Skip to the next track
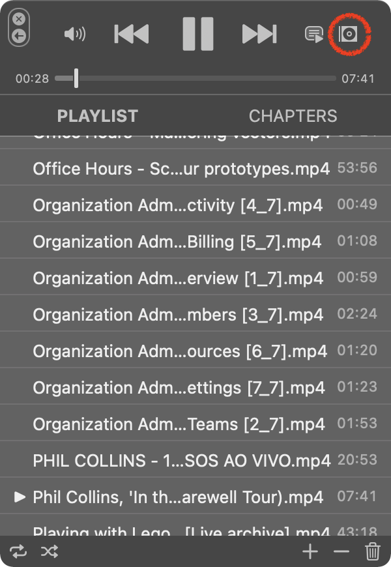The width and height of the screenshot is (391, 567). coord(259,34)
